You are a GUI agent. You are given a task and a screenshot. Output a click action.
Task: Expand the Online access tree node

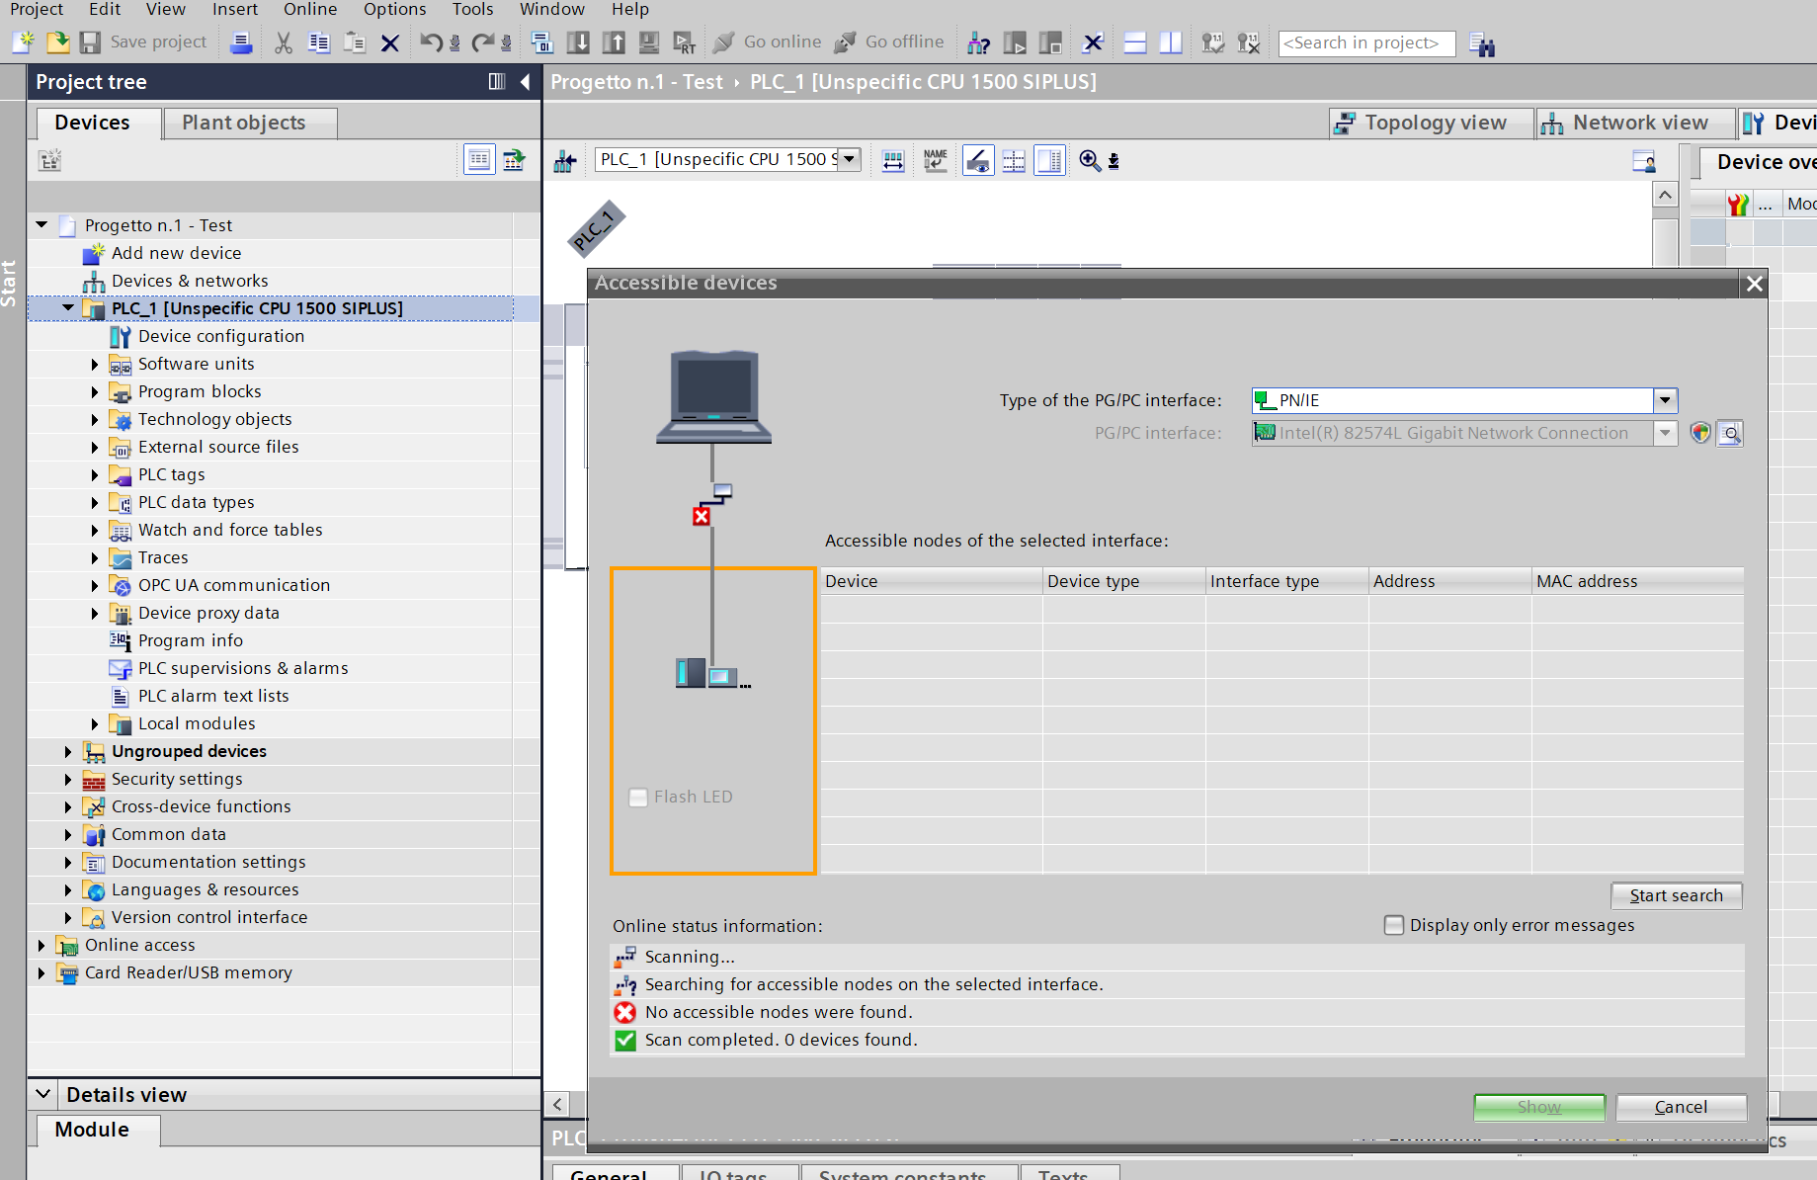41,946
